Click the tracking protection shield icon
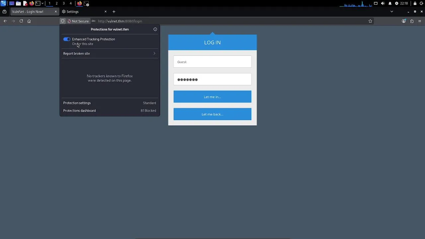 (63, 21)
